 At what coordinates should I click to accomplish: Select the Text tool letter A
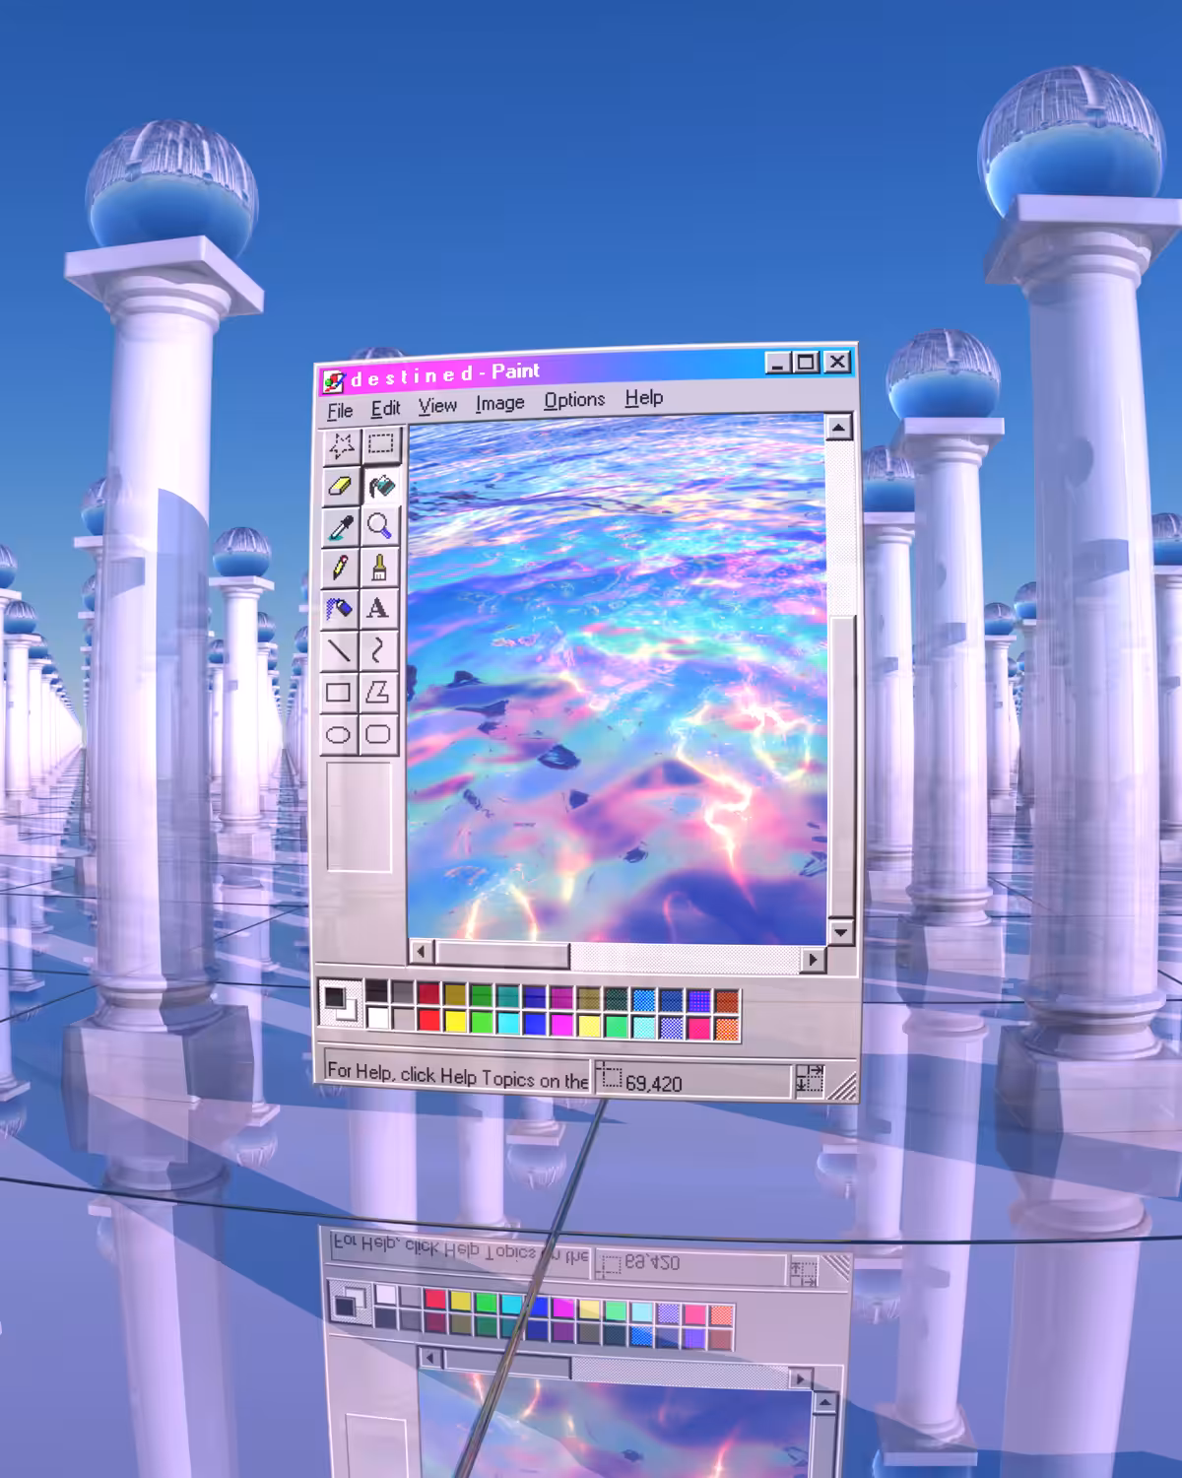[378, 609]
